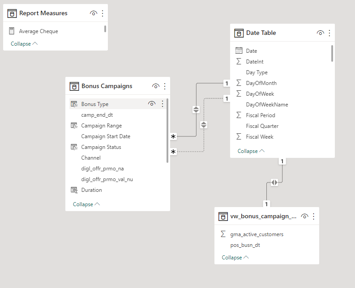The height and width of the screenshot is (288, 355).
Task: Click the Campaign Range calculated column icon
Action: (74, 126)
